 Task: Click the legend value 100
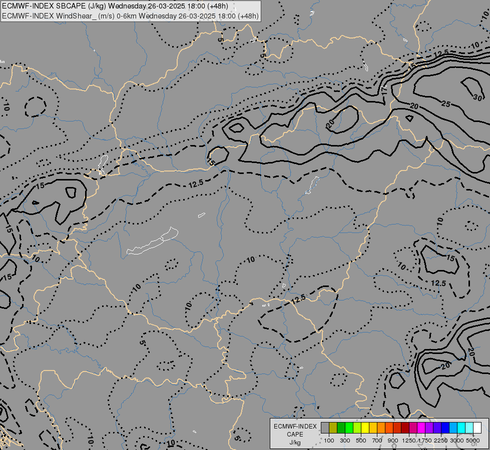pyautogui.click(x=329, y=440)
